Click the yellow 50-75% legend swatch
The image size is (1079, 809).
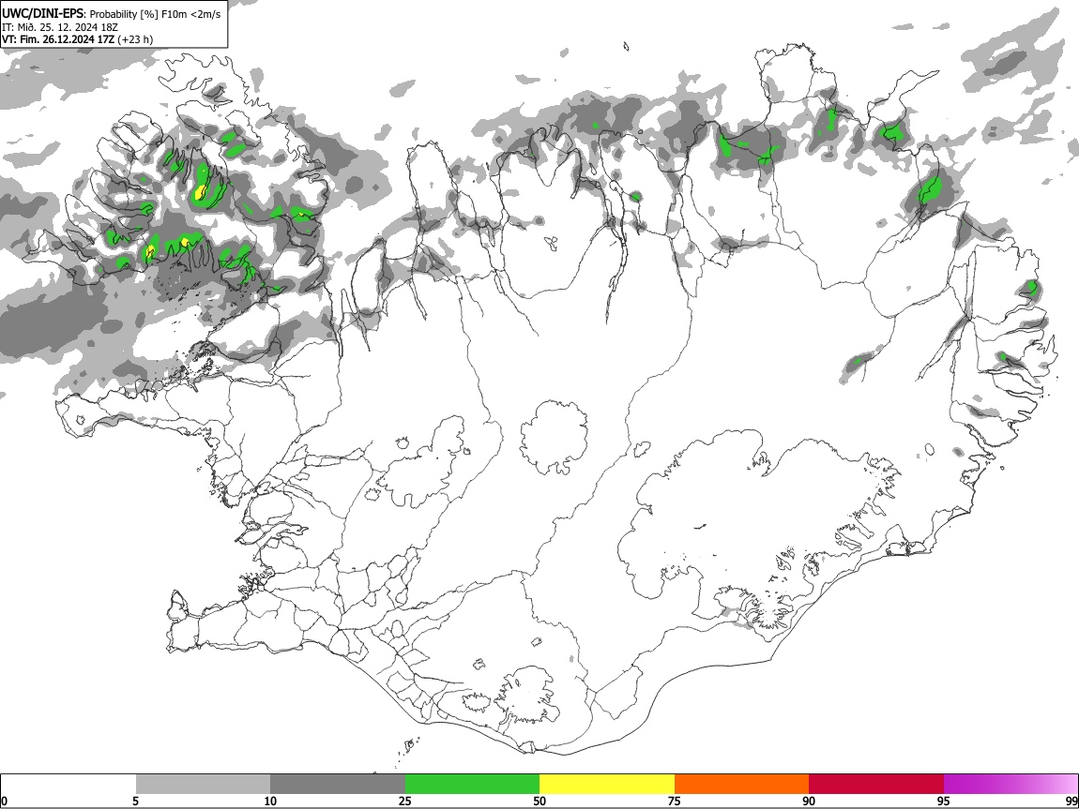coord(607,785)
